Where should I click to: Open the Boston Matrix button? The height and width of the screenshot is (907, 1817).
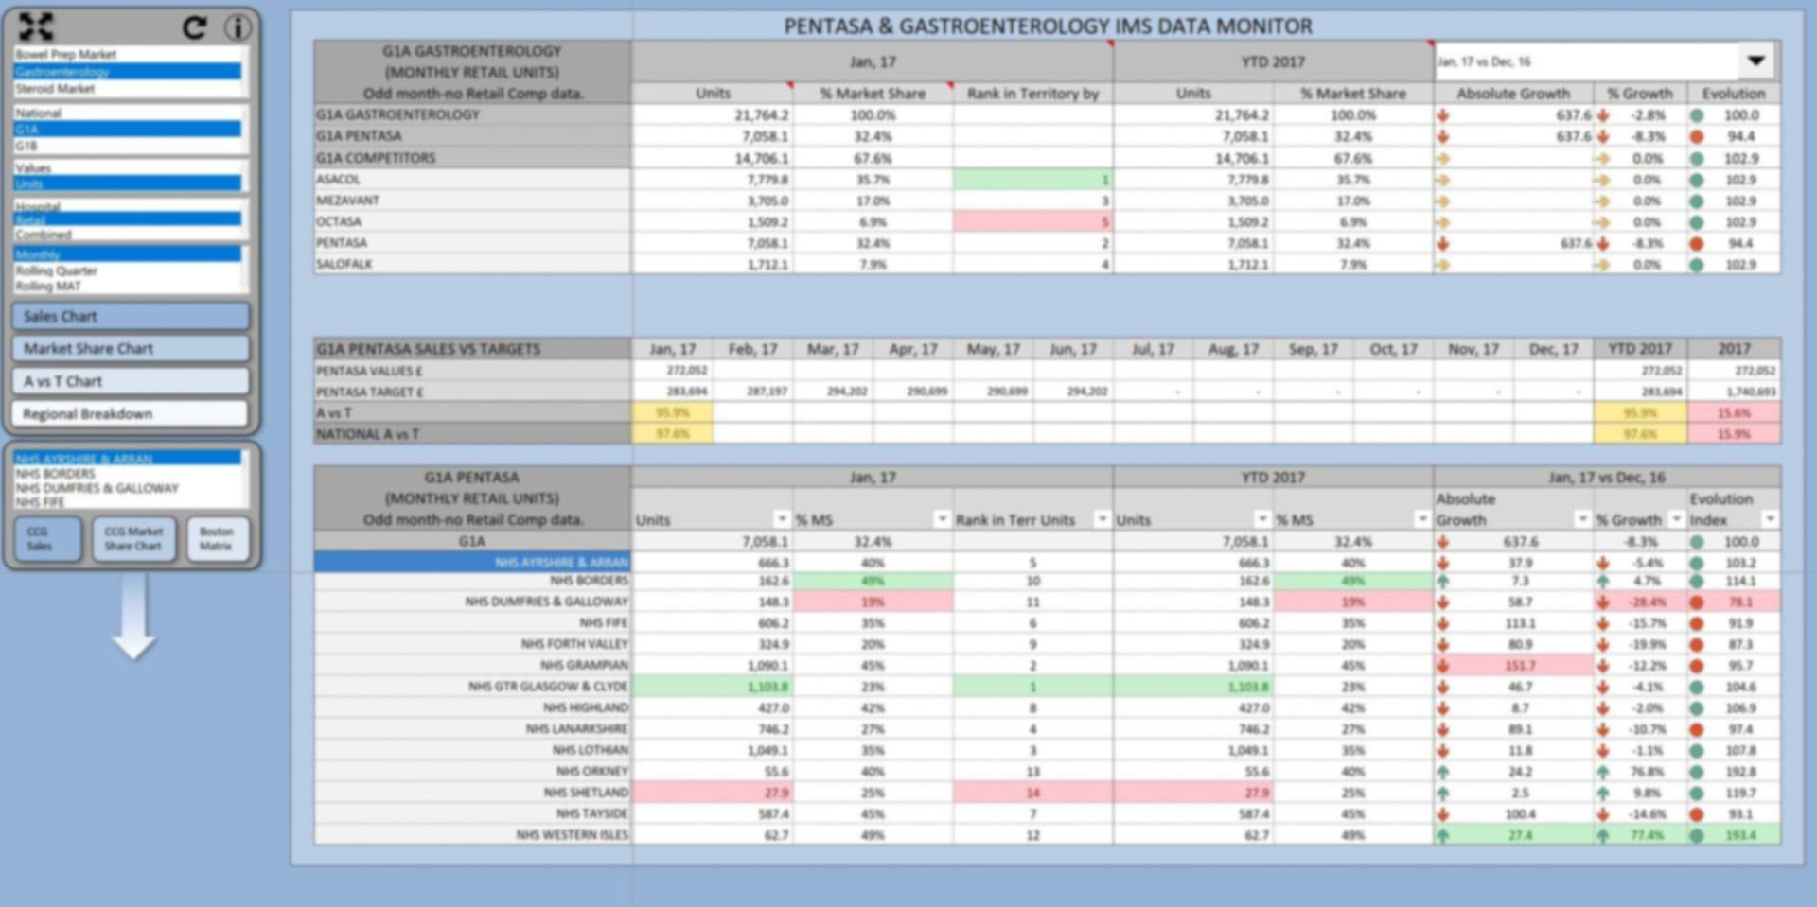pyautogui.click(x=218, y=539)
